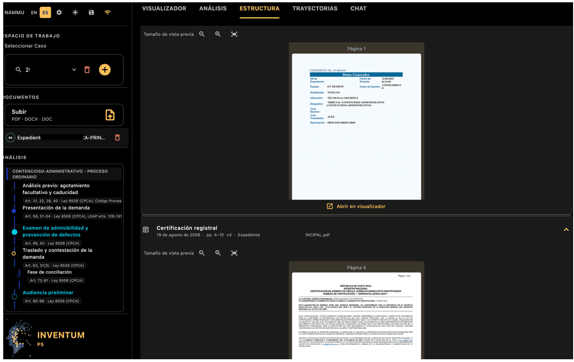Click the Página 4 label
574x362 pixels.
click(357, 267)
